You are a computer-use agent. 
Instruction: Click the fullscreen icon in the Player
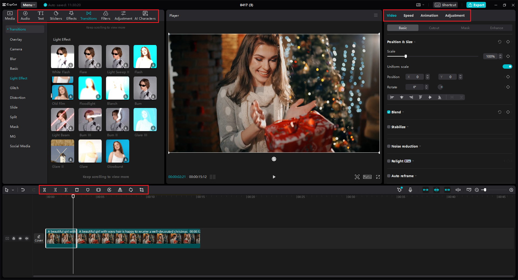point(378,177)
